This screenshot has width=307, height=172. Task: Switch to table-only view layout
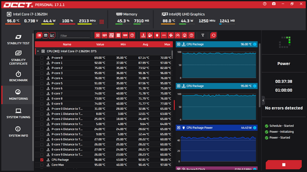point(46,35)
